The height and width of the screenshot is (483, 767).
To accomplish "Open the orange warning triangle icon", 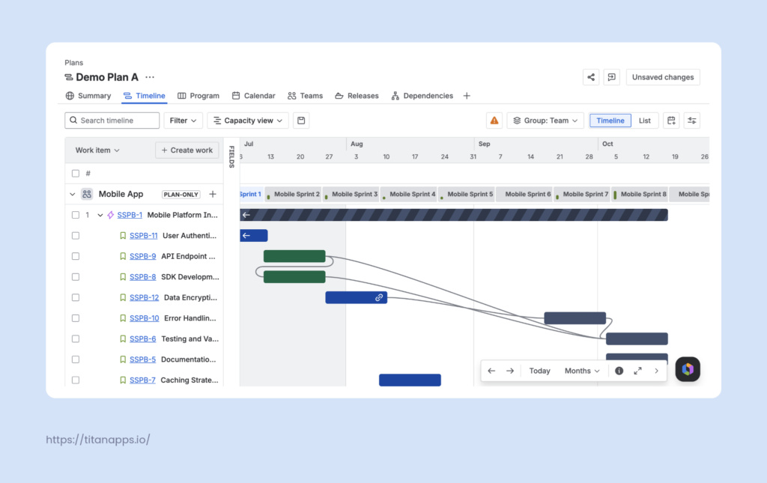I will (x=494, y=121).
